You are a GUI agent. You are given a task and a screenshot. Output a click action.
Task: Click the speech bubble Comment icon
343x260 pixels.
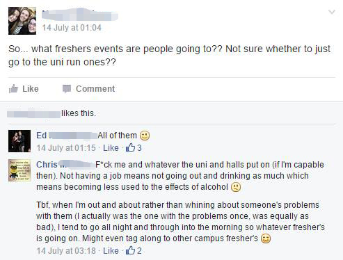click(67, 89)
